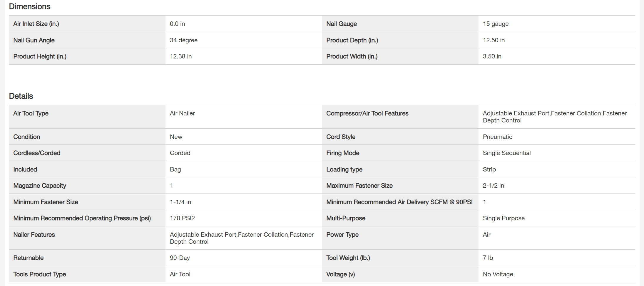This screenshot has height=286, width=644.
Task: Select the Nail Gauge label
Action: click(342, 24)
